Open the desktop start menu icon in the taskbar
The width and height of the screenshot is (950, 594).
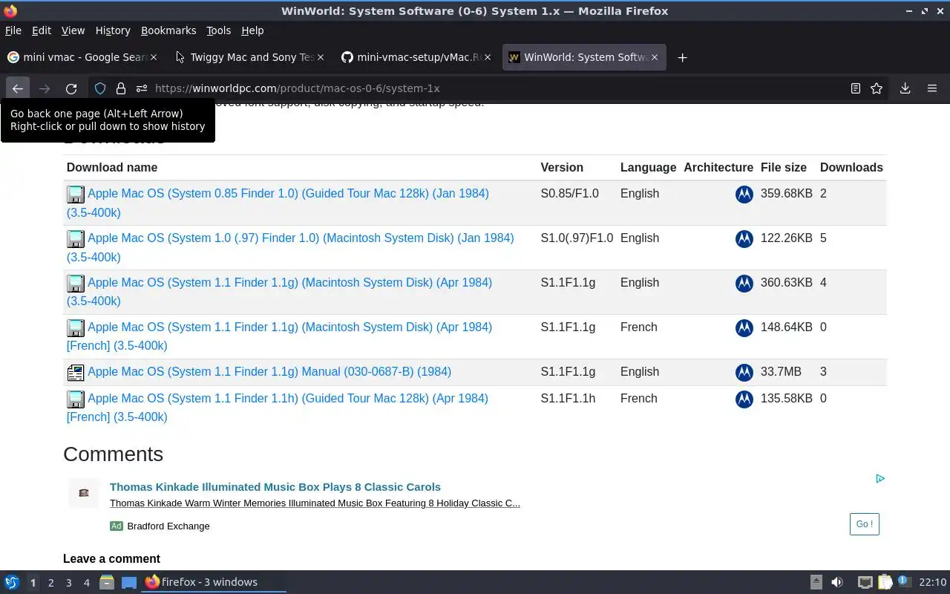12,582
